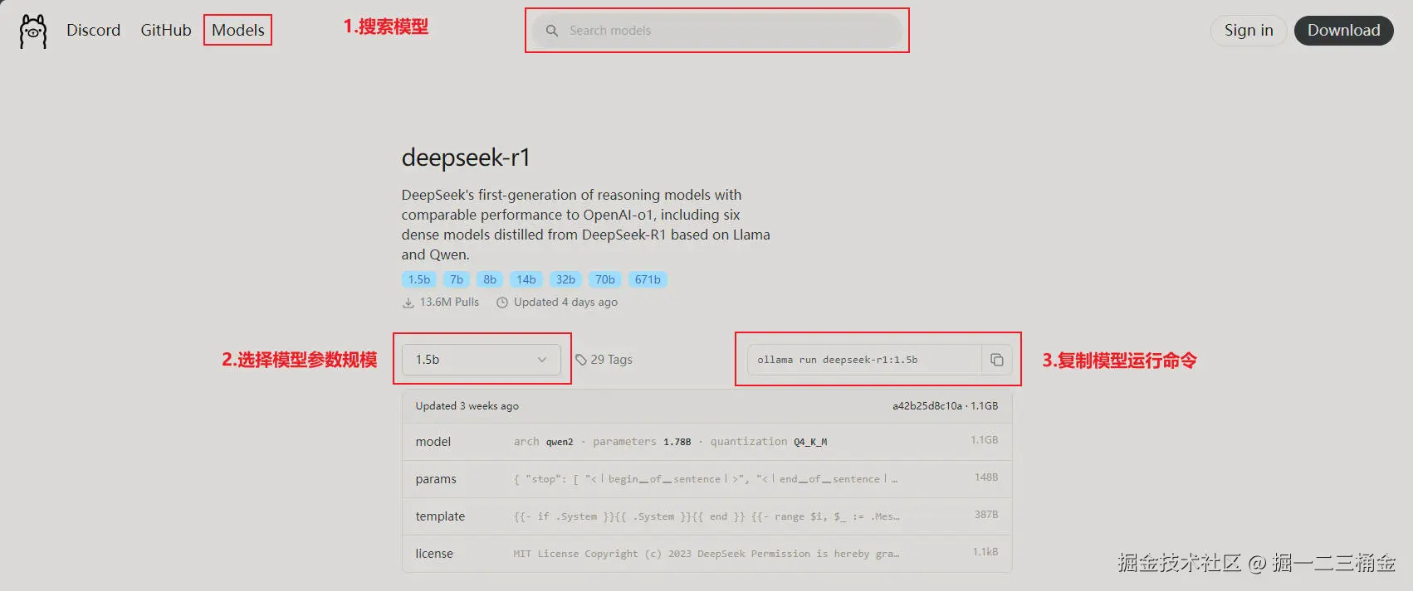Open the Ollama llama logo home
Image resolution: width=1413 pixels, height=591 pixels.
[x=33, y=31]
